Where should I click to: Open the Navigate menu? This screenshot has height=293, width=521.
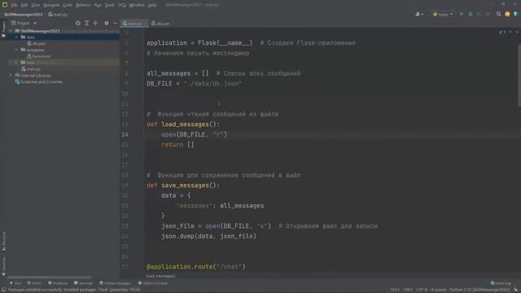pos(51,5)
